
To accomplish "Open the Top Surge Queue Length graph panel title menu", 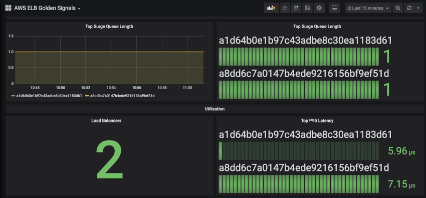I will pyautogui.click(x=109, y=26).
